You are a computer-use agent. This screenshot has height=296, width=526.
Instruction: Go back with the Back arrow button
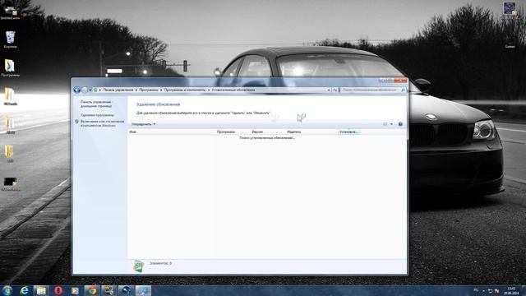[x=76, y=90]
